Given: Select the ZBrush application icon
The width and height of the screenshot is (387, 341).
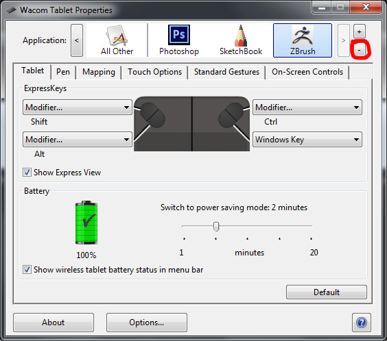Looking at the screenshot, I should click(x=303, y=40).
